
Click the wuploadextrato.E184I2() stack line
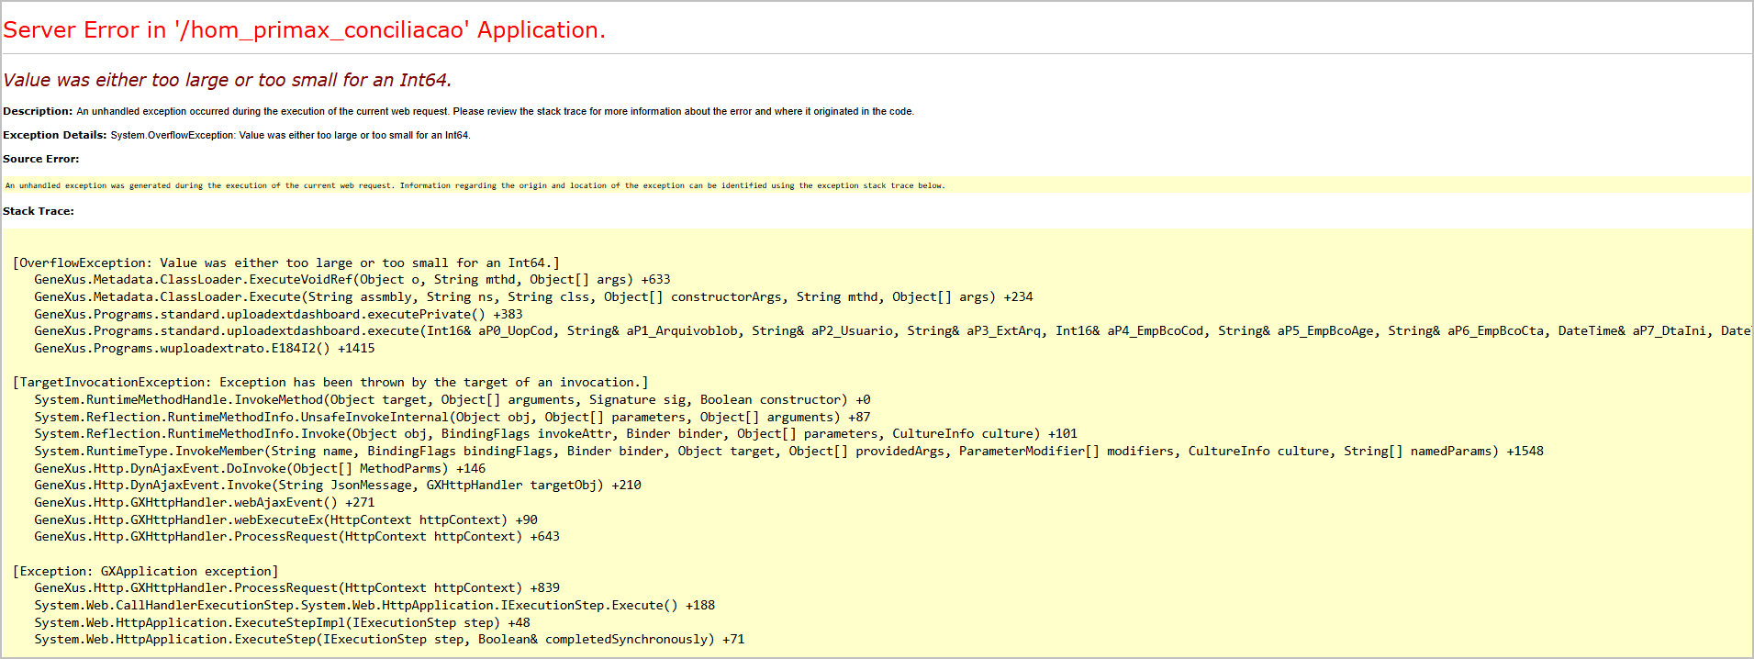point(204,349)
